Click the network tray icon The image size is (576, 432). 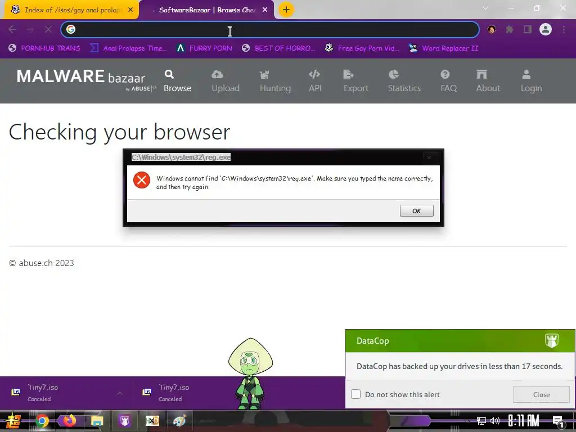tap(481, 421)
